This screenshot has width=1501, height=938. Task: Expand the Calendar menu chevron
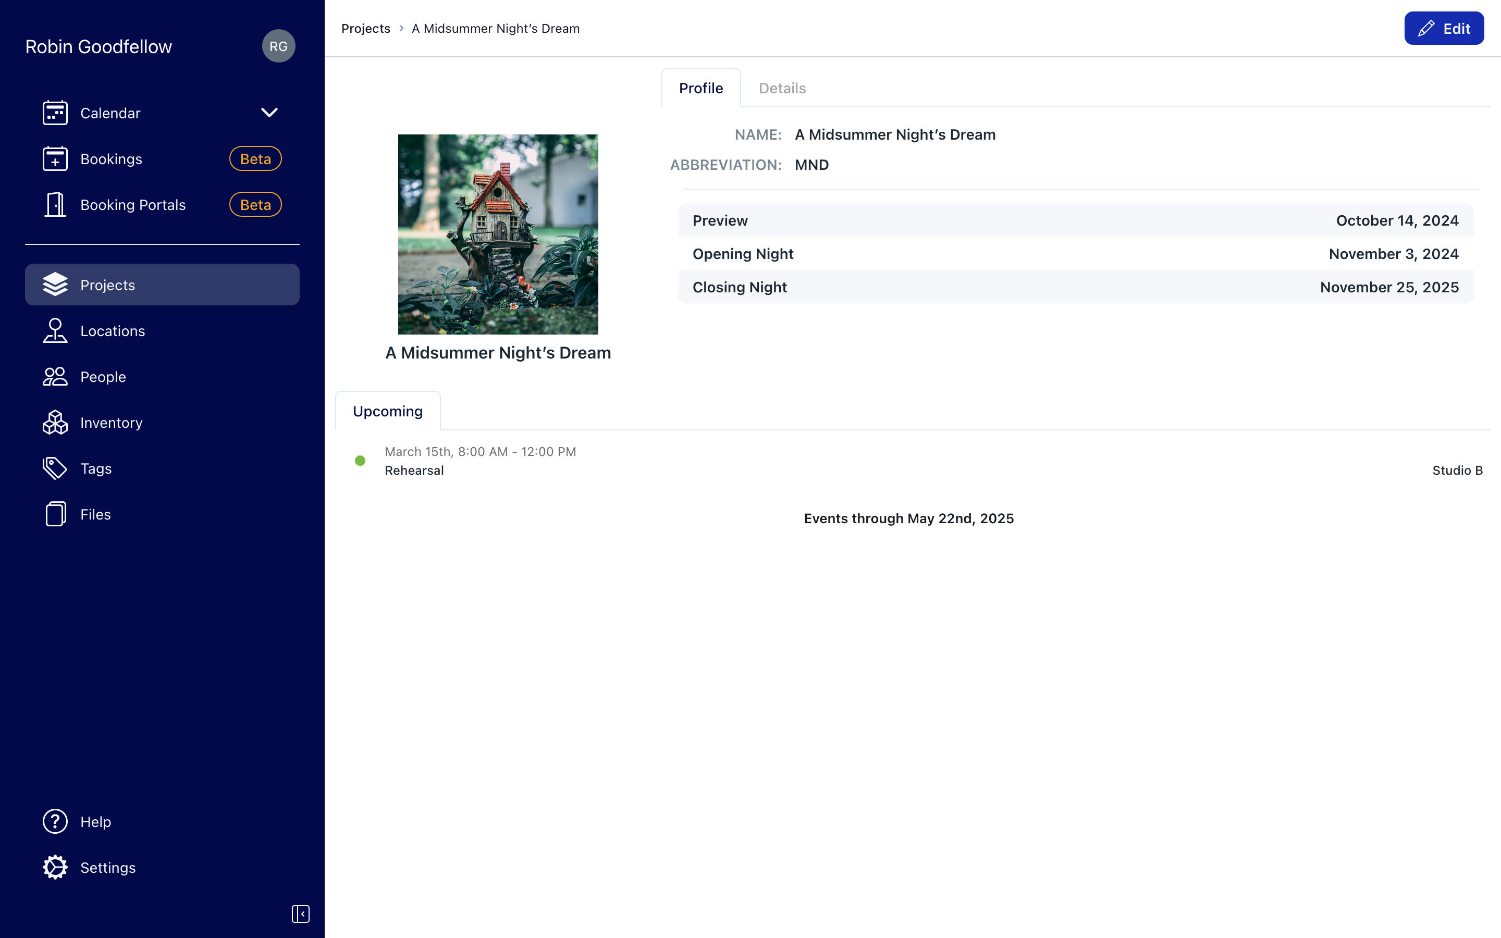269,113
